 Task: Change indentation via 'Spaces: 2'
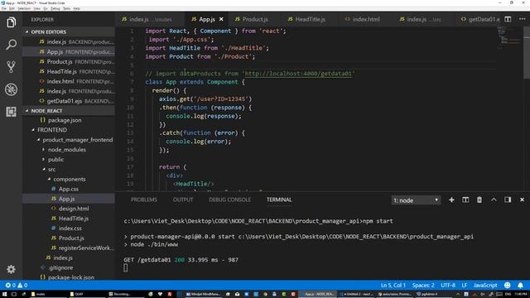423,286
